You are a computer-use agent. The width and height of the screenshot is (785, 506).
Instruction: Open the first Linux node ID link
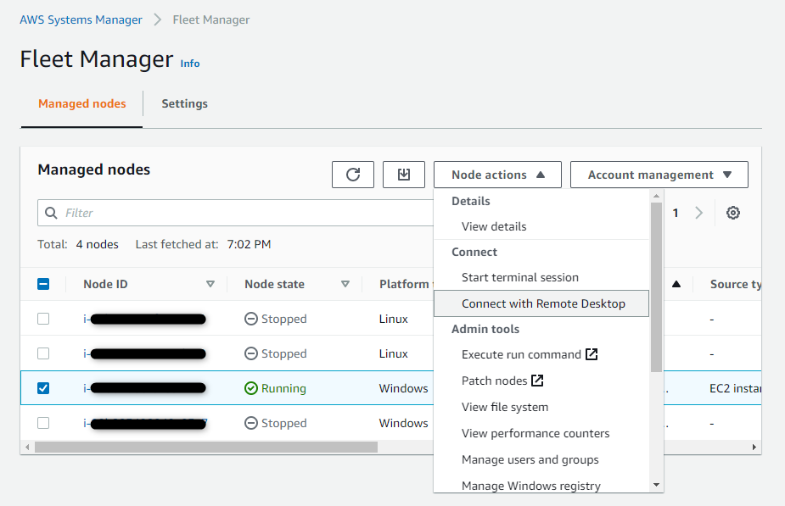click(x=144, y=319)
